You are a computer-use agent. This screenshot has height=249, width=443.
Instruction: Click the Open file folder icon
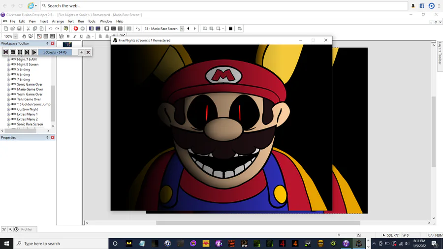click(13, 29)
